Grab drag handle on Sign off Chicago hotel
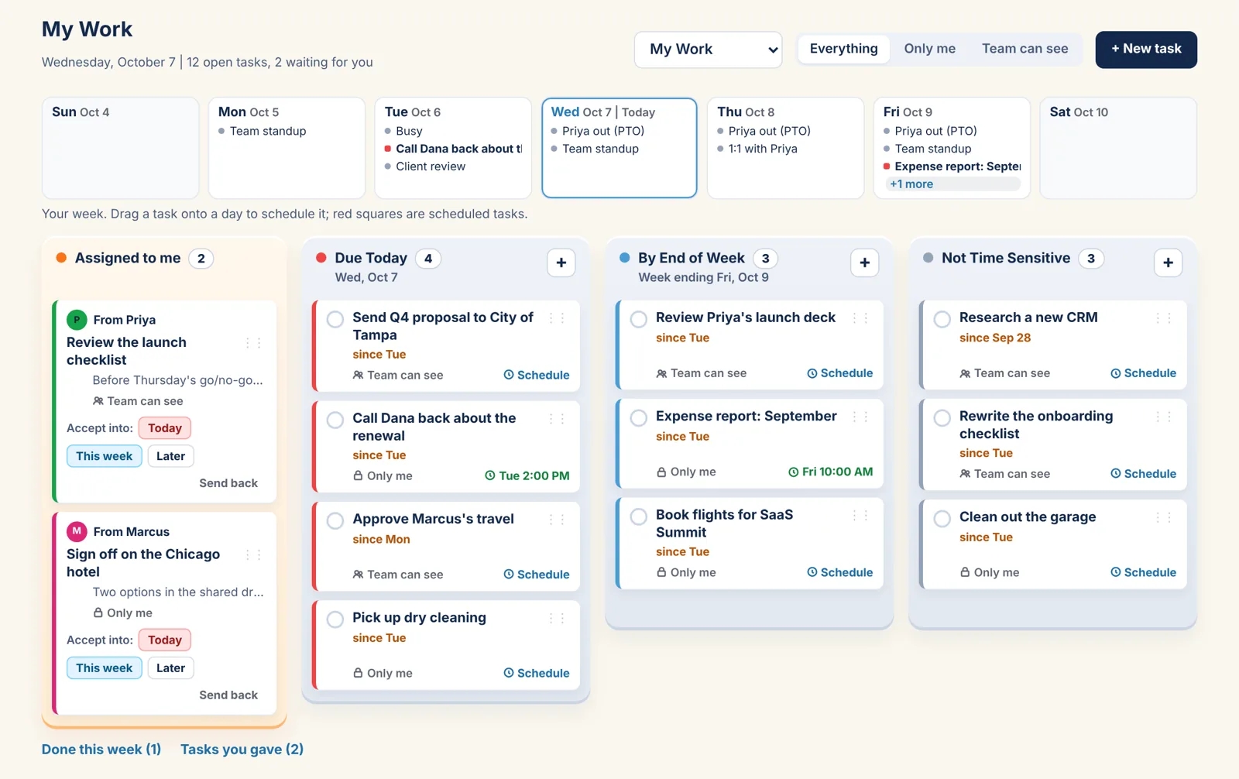The height and width of the screenshot is (779, 1239). 253,555
